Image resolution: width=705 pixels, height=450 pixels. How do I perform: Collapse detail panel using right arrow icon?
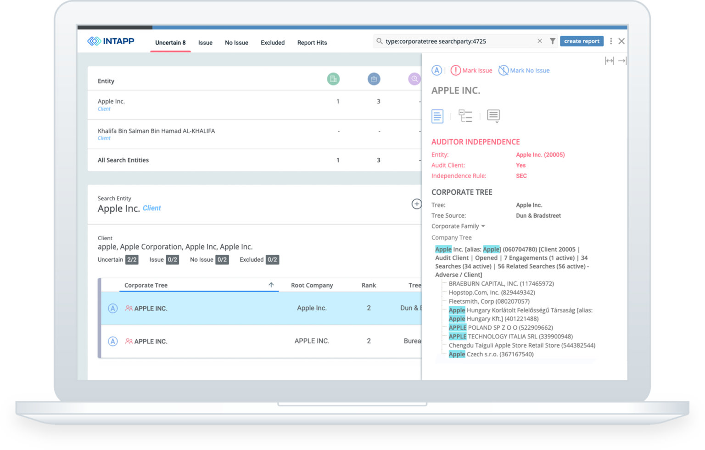[622, 61]
